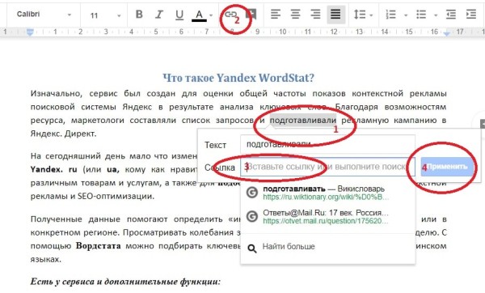Expand the text color dropdown arrow
485x293 pixels.
pos(211,15)
